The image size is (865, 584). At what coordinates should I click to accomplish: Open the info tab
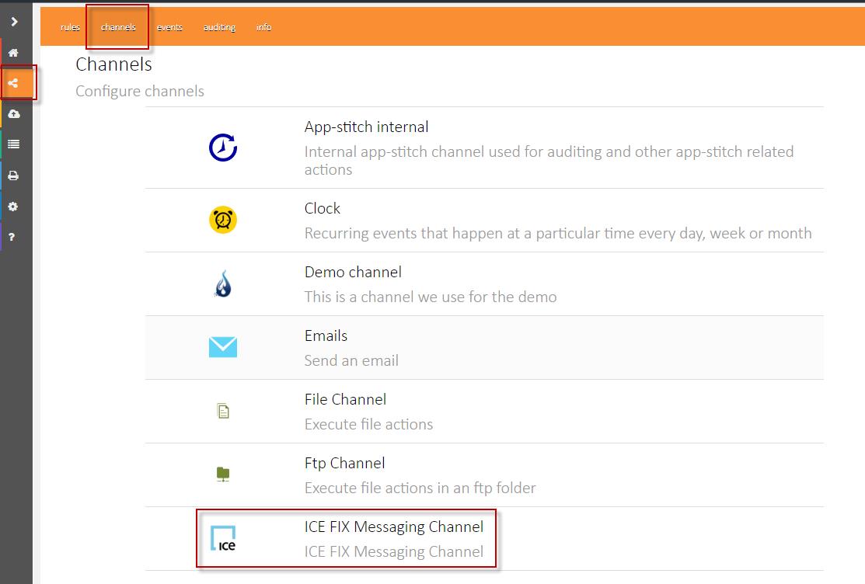click(264, 27)
